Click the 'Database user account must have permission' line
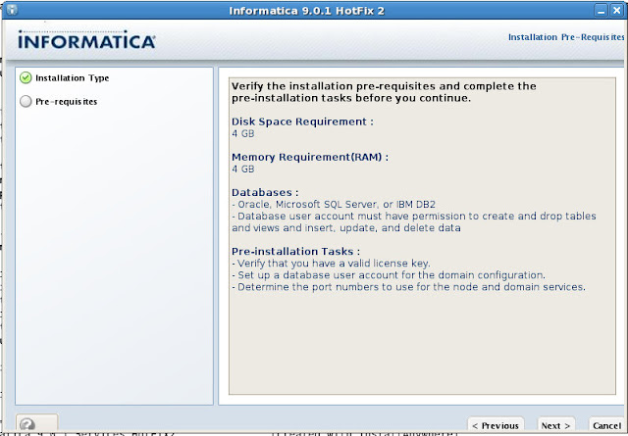The width and height of the screenshot is (628, 436). 414,222
